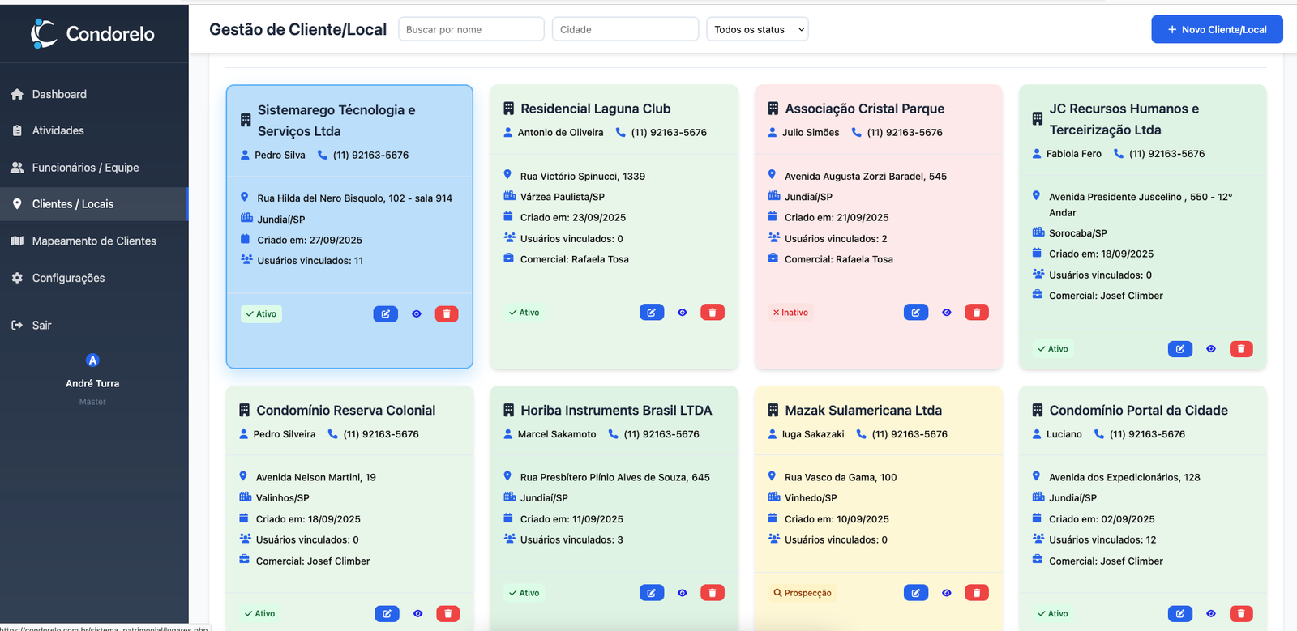Click eye icon on Associação Cristal Parque
The height and width of the screenshot is (631, 1297).
point(946,313)
